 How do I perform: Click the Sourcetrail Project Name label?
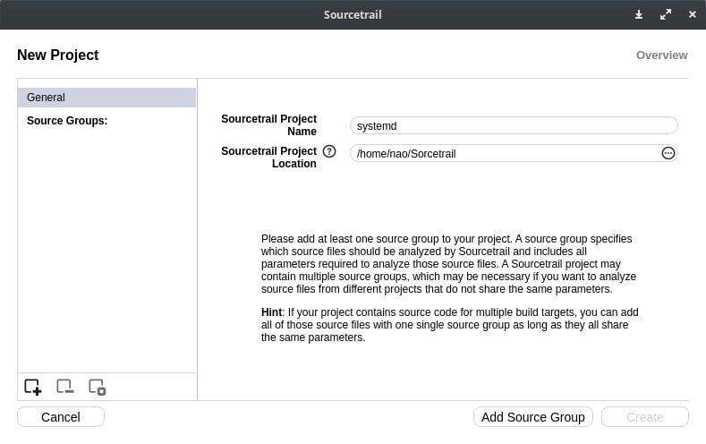tap(268, 125)
